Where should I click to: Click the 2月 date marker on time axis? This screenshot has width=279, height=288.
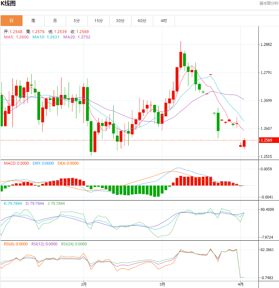84,284
